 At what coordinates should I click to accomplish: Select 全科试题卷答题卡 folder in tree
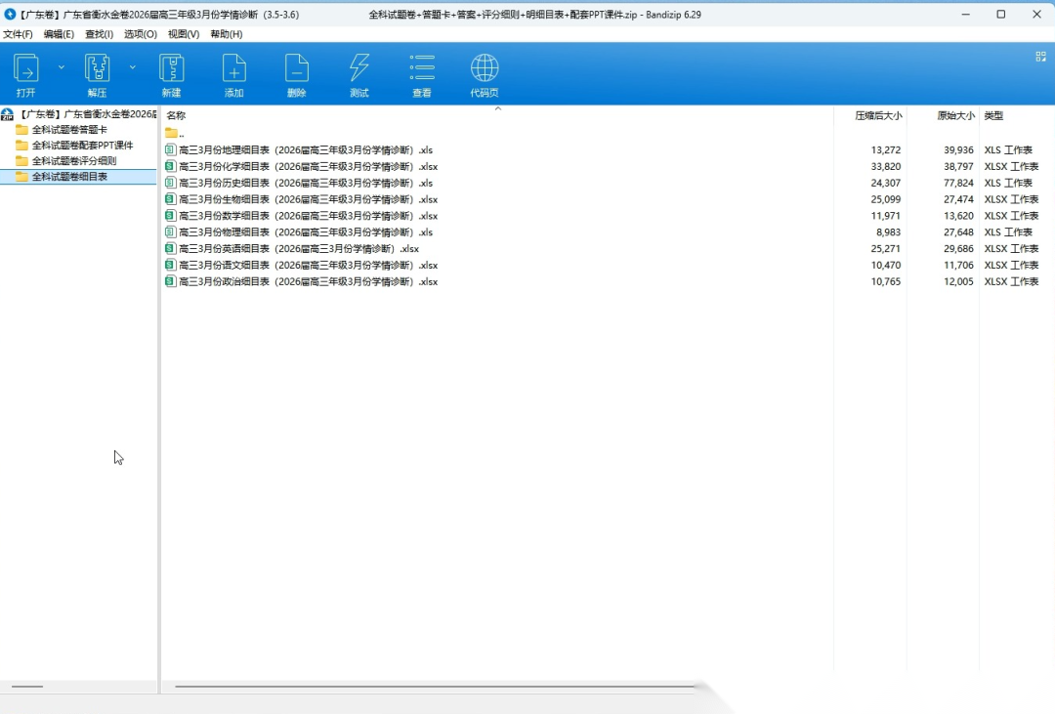pyautogui.click(x=69, y=130)
